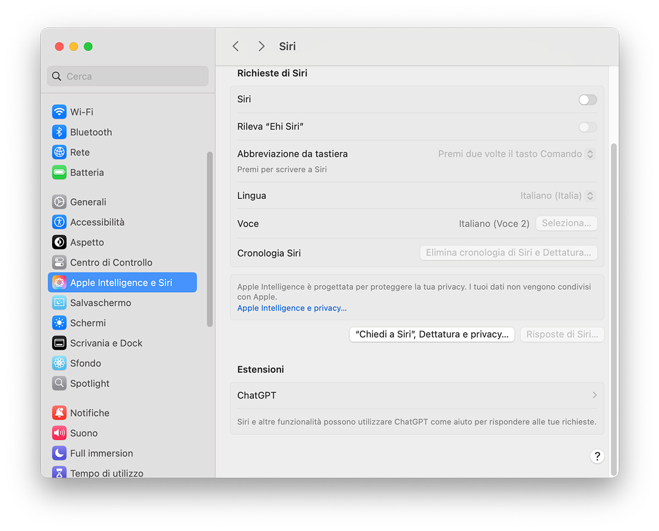This screenshot has width=659, height=531.
Task: Click the Wi-Fi label in sidebar
Action: pyautogui.click(x=82, y=112)
